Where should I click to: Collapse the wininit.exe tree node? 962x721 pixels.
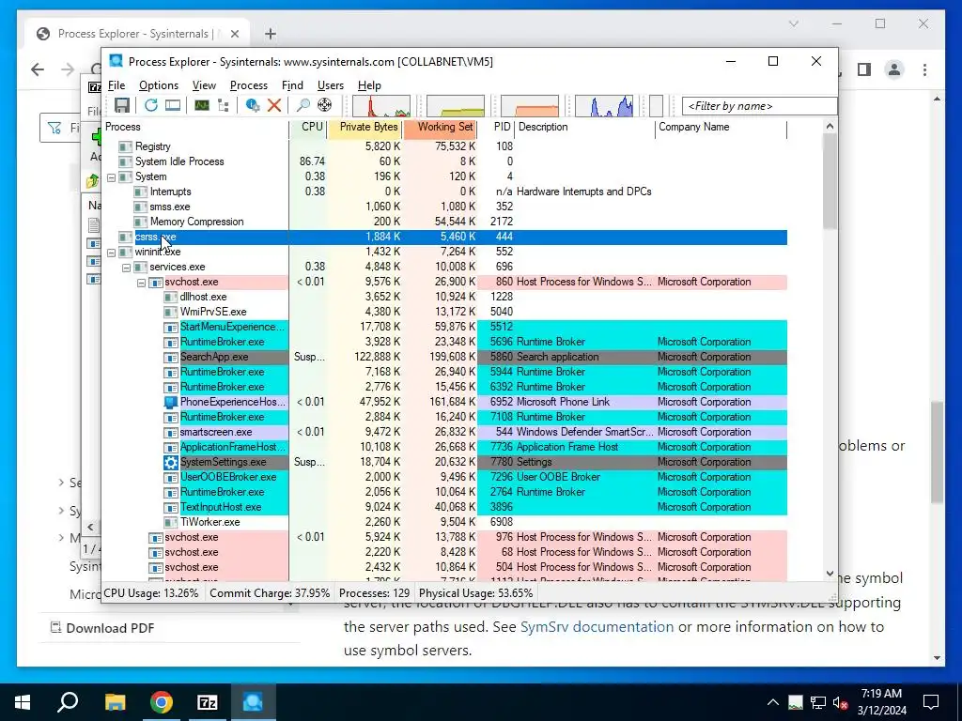[x=111, y=252]
